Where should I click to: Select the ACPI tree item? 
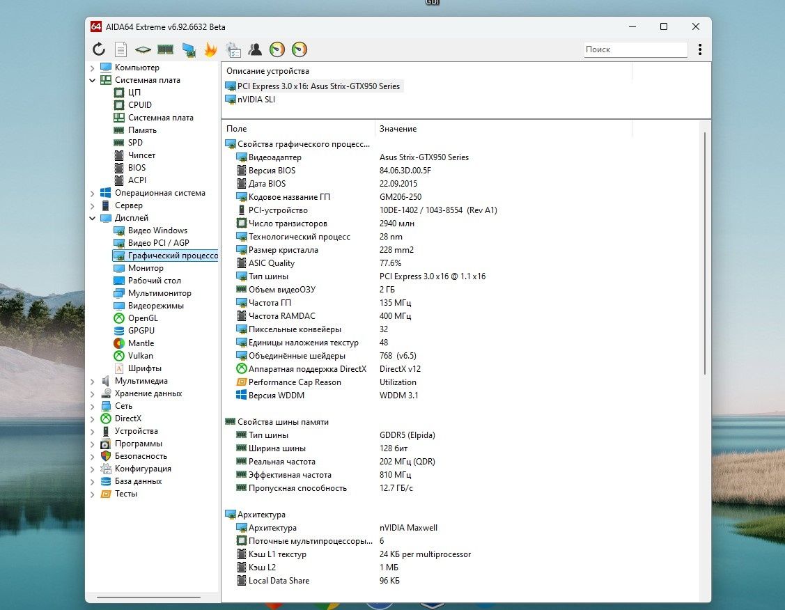coord(137,180)
